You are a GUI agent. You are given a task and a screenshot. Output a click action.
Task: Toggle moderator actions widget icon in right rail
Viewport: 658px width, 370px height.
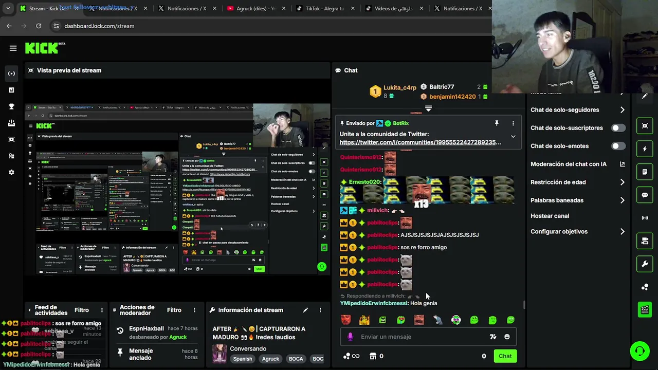tap(645, 240)
